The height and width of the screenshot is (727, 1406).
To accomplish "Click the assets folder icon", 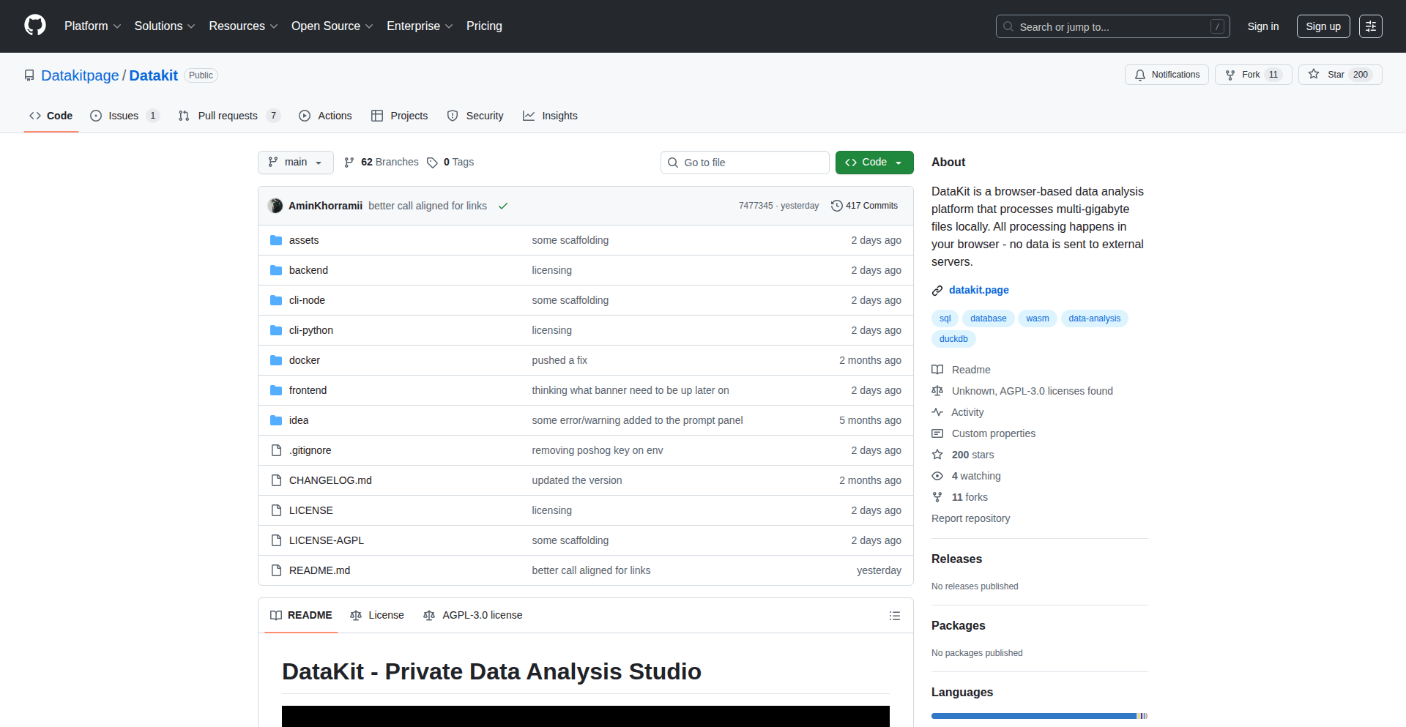I will pyautogui.click(x=276, y=240).
